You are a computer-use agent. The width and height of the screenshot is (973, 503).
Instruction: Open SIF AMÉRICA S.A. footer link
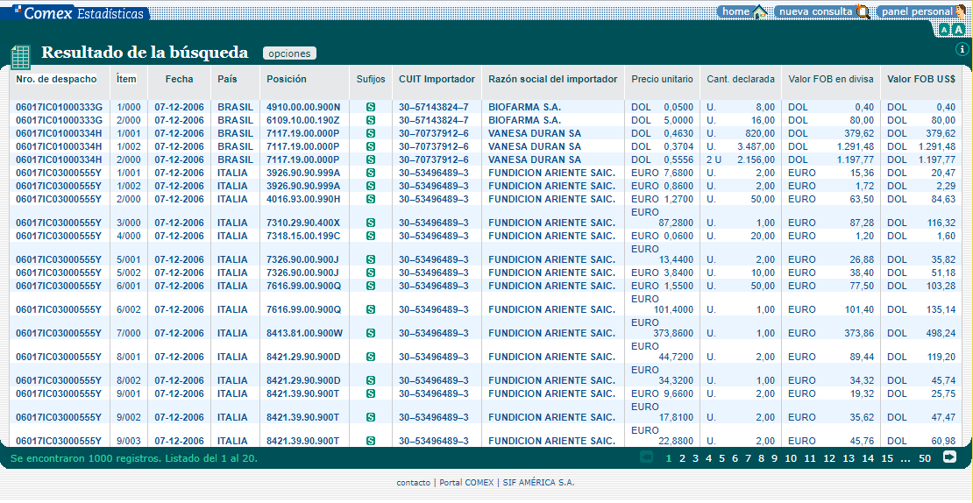pyautogui.click(x=538, y=483)
